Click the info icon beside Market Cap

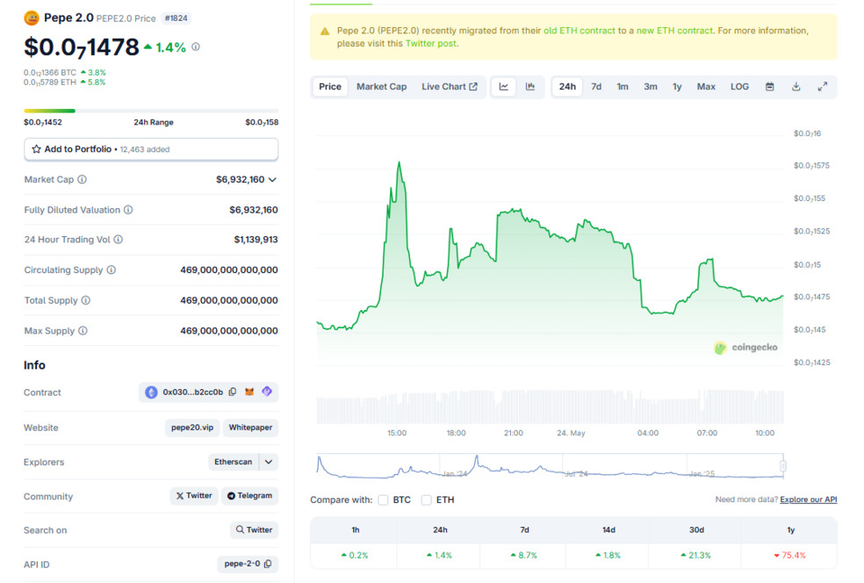coord(83,179)
